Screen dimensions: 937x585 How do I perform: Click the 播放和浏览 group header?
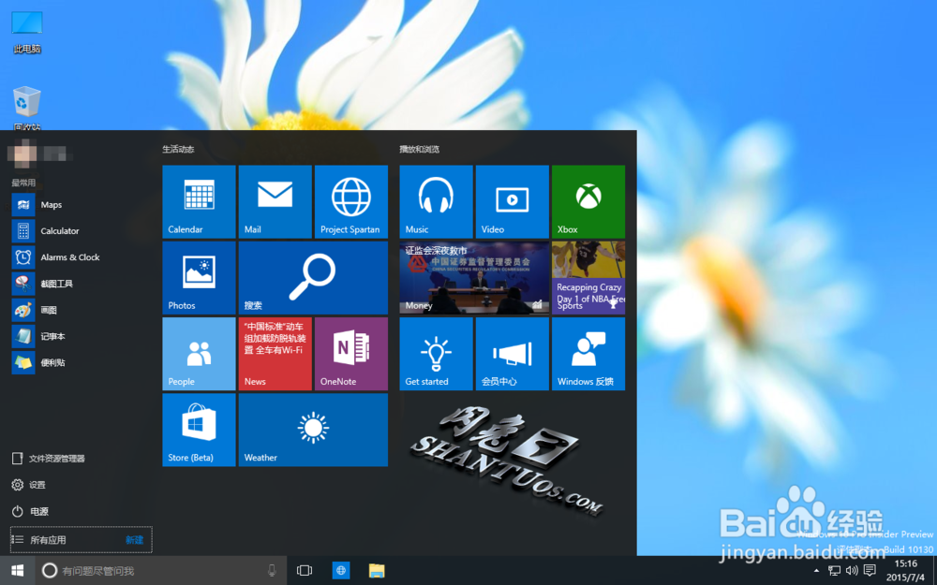click(420, 149)
